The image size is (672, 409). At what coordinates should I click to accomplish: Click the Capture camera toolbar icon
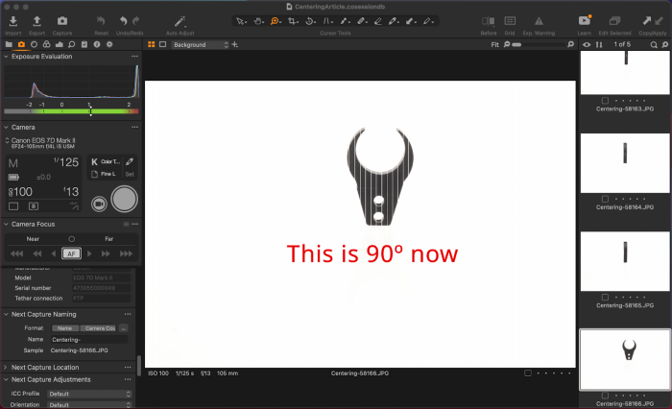point(62,21)
